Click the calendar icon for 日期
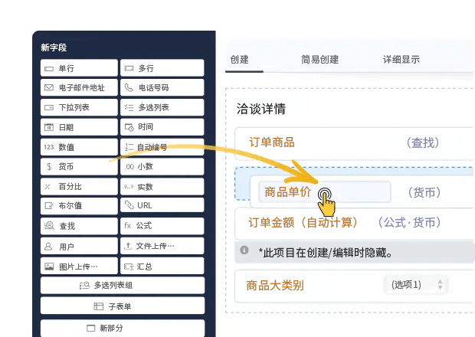Viewport: 475px width, 337px height. click(49, 127)
